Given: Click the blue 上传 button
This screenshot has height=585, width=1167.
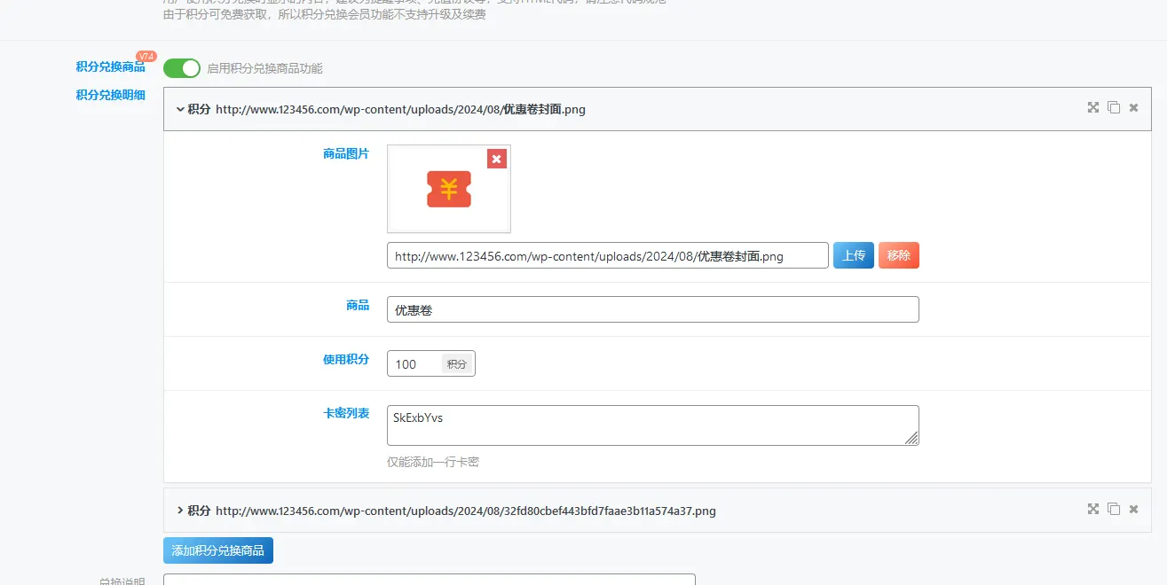Looking at the screenshot, I should (854, 255).
